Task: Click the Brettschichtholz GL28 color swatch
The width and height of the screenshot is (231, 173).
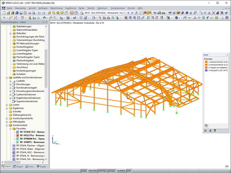Action: coord(206,62)
